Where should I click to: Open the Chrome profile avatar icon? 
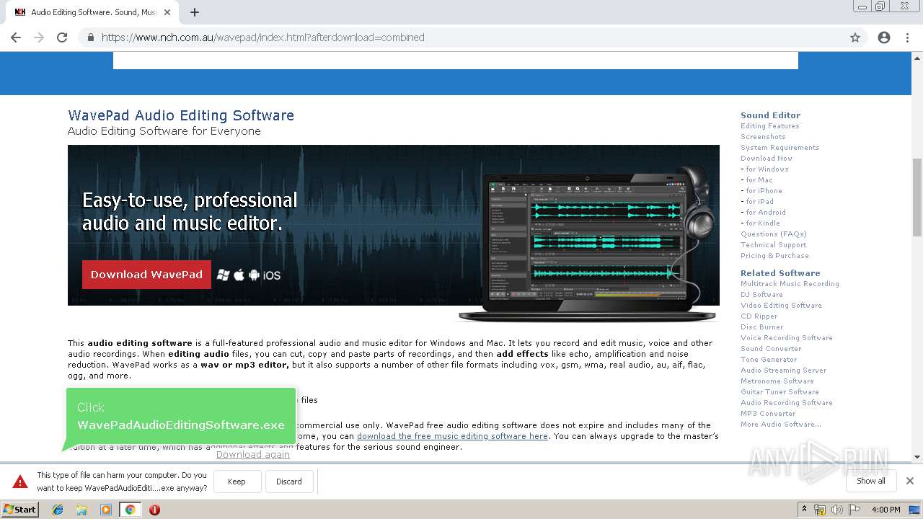884,37
